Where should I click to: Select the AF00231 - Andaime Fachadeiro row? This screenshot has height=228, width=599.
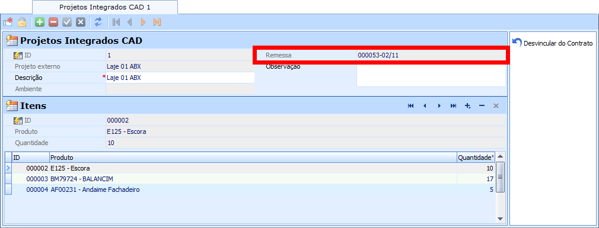coord(250,190)
